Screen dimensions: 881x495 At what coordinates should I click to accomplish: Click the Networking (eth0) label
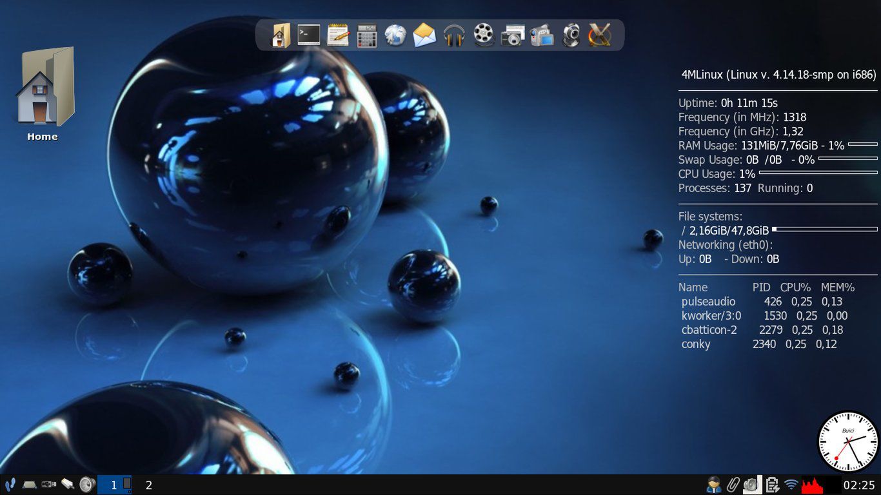[726, 245]
